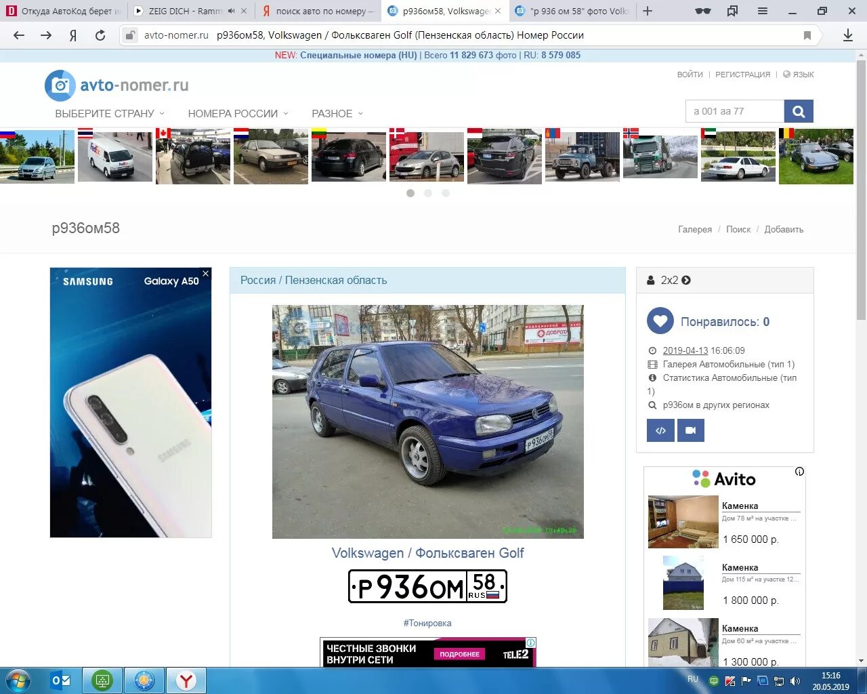Open Галерея Автомобильные (тип 1)
The height and width of the screenshot is (694, 867).
pos(729,364)
